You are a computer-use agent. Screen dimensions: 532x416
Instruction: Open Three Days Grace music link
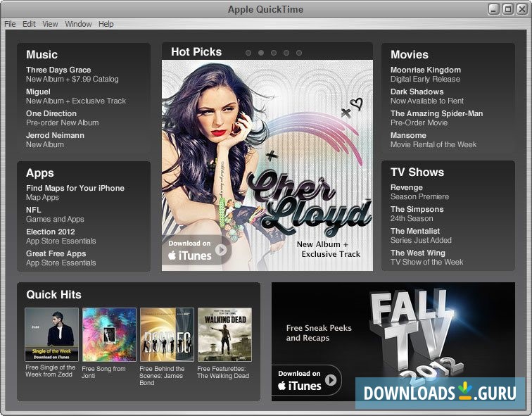coord(72,75)
